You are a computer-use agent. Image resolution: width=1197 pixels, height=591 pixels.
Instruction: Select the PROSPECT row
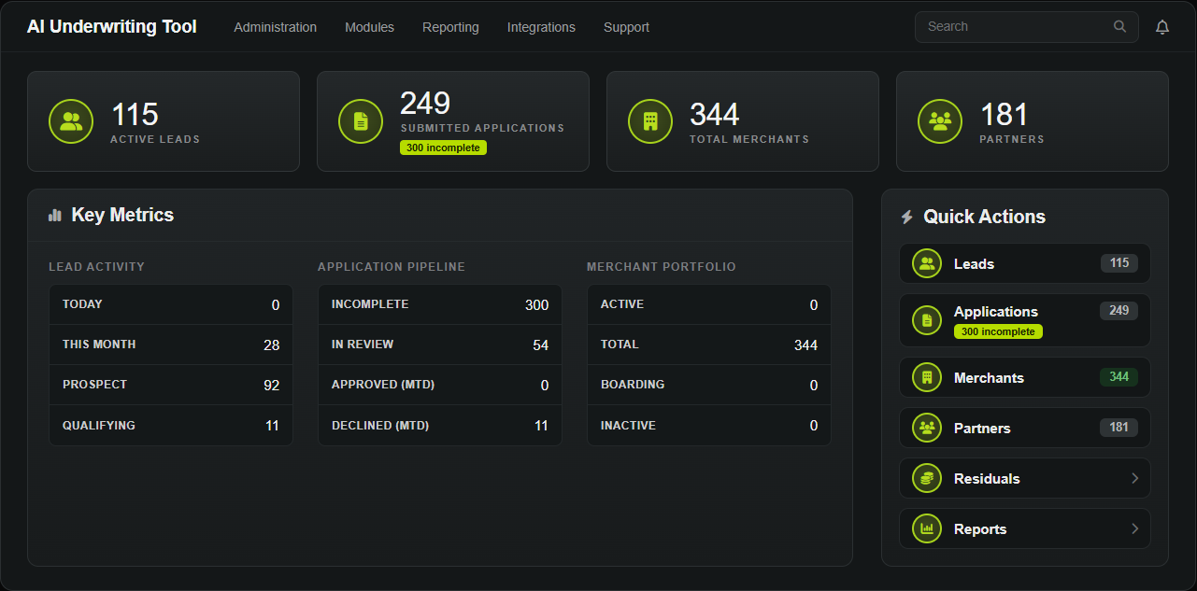tap(171, 385)
